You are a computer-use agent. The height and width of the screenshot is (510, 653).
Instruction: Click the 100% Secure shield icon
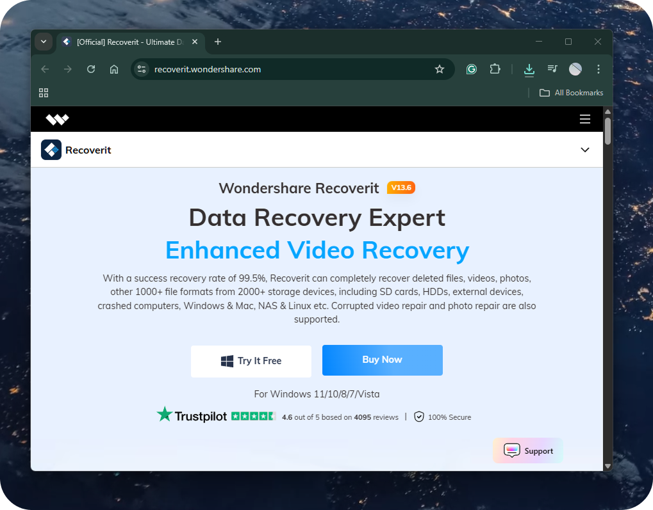click(x=419, y=417)
